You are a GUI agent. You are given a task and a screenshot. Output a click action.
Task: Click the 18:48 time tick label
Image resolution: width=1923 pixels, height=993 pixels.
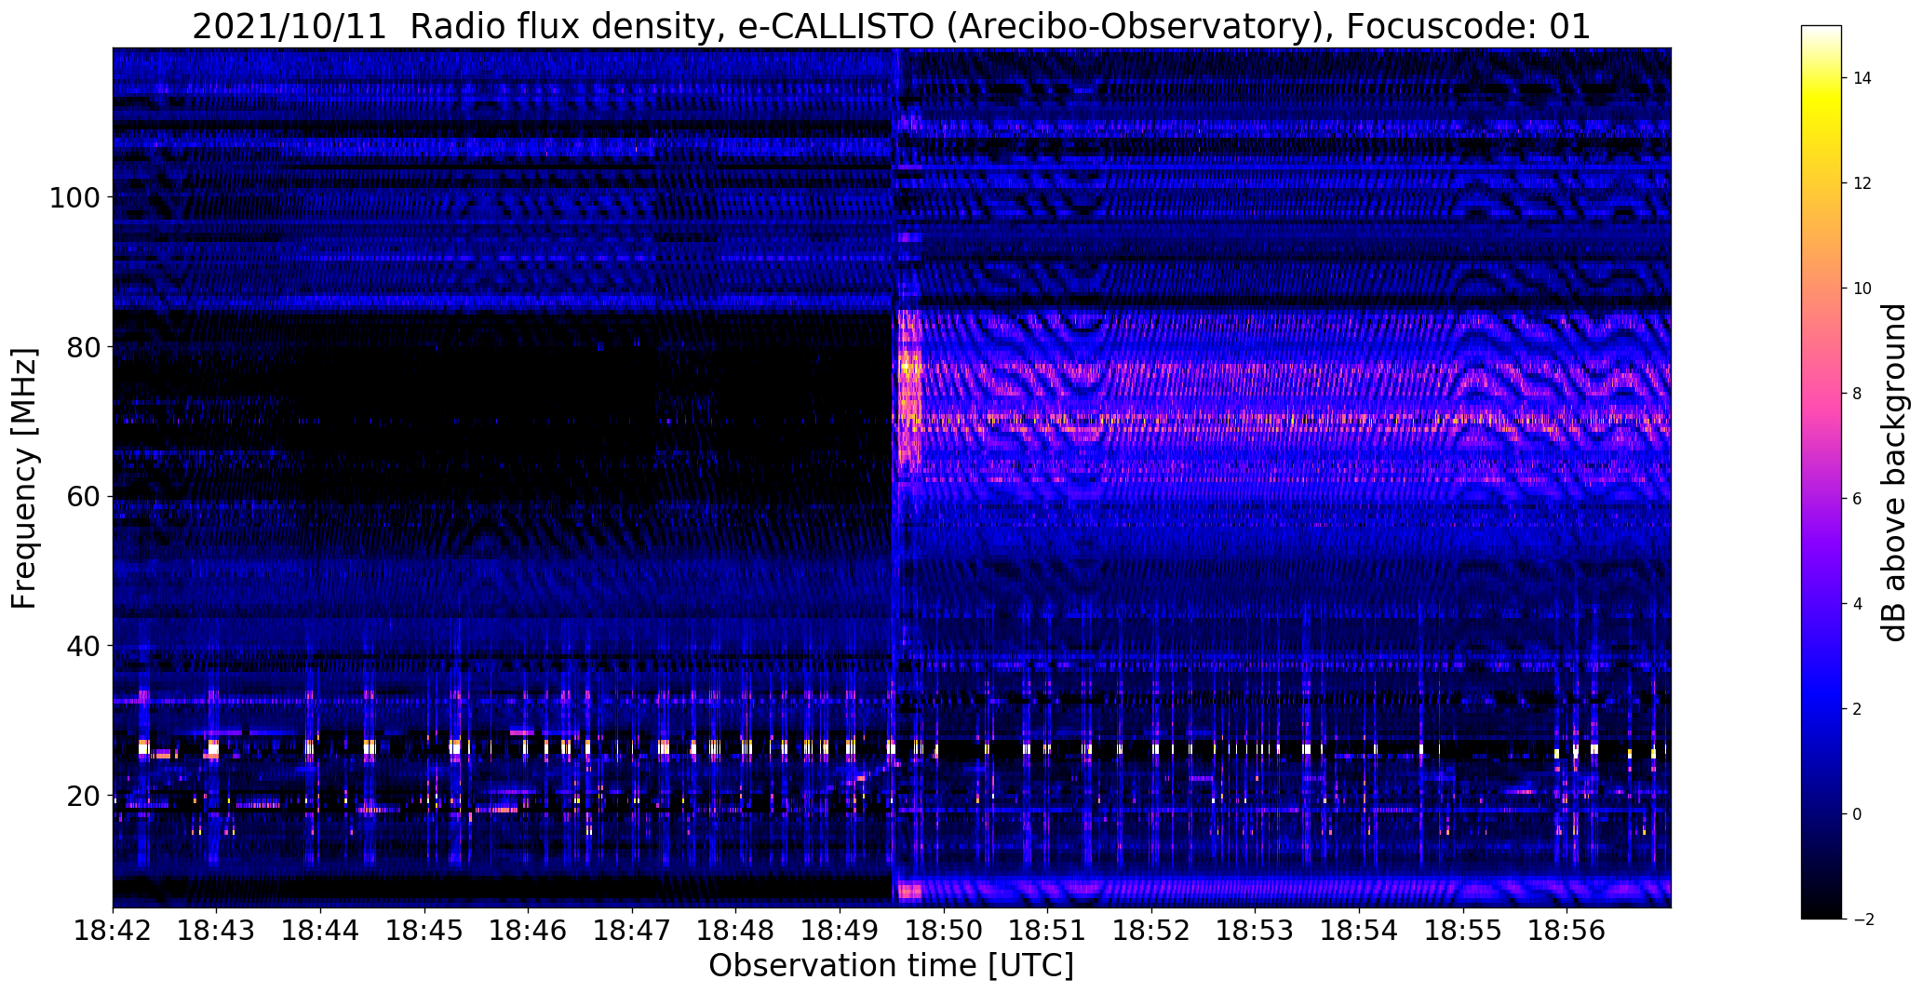(736, 930)
